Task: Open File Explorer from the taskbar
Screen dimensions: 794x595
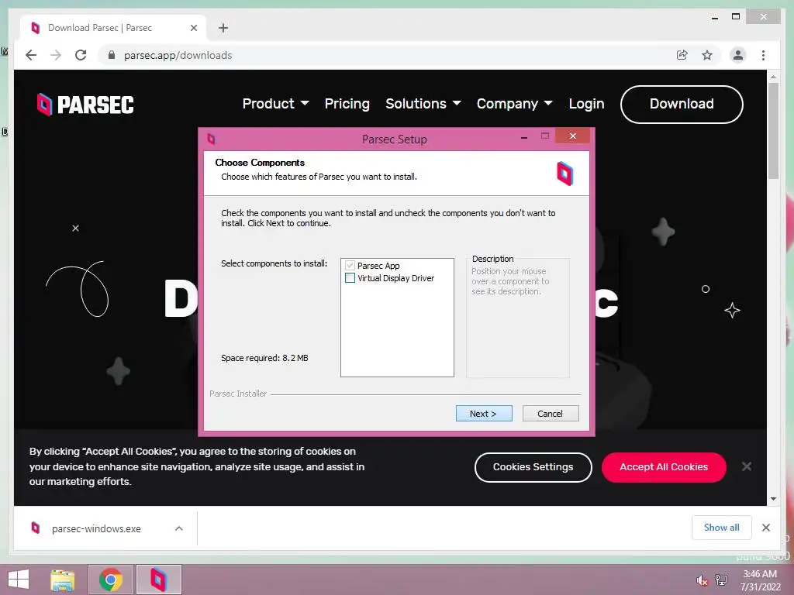Action: point(63,580)
